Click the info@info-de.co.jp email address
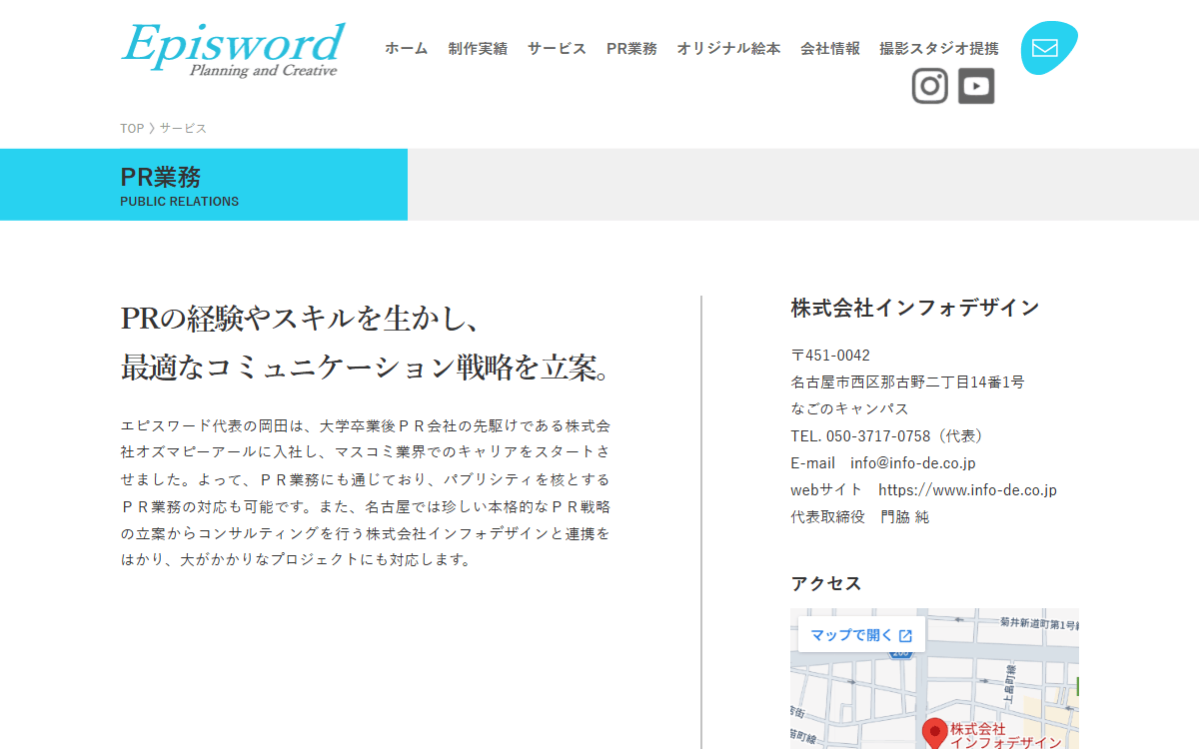The width and height of the screenshot is (1199, 749). [913, 463]
